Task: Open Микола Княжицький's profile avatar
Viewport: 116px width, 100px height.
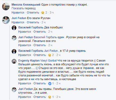Action: point(6,7)
